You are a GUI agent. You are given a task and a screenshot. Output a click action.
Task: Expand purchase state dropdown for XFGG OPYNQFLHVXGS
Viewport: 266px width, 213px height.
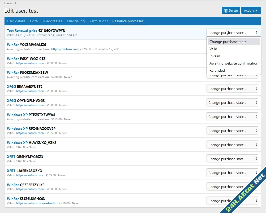[x=232, y=103]
